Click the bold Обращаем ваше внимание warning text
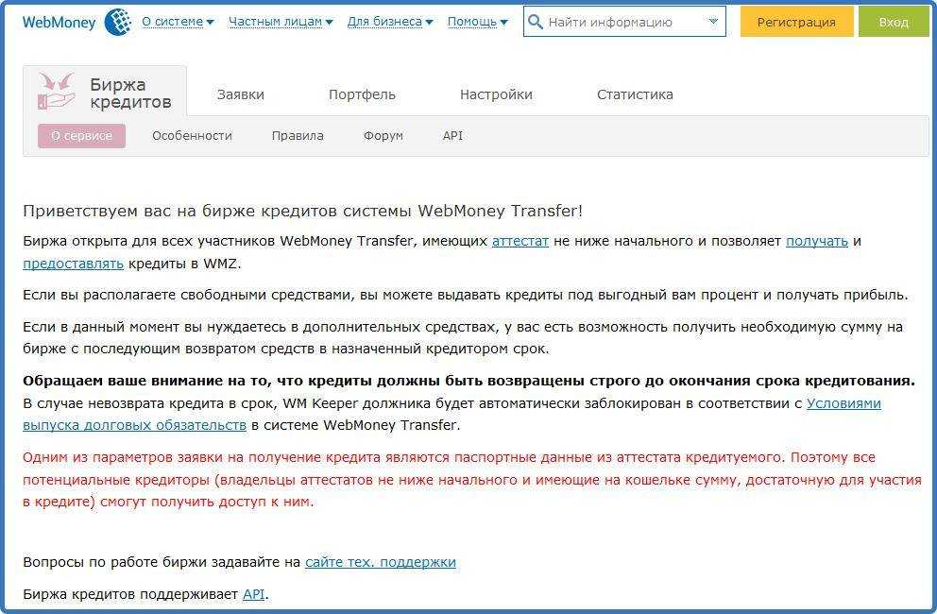 point(468,381)
